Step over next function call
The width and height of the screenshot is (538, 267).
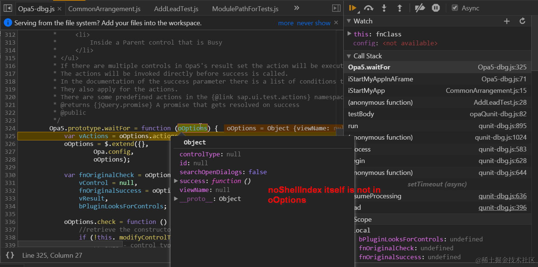click(x=369, y=8)
